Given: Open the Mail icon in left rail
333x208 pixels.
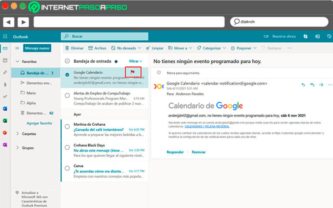Looking at the screenshot, I should (x=5, y=49).
